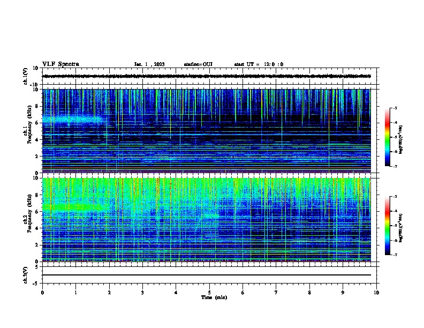Click the "Time (min)" axis title

click(214, 297)
